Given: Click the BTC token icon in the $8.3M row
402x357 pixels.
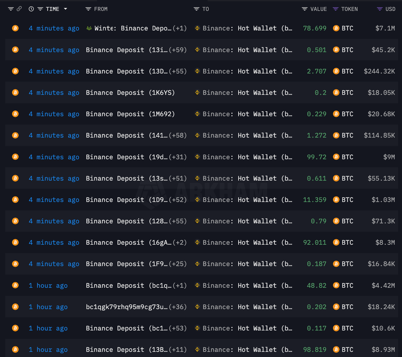Looking at the screenshot, I should coord(336,243).
